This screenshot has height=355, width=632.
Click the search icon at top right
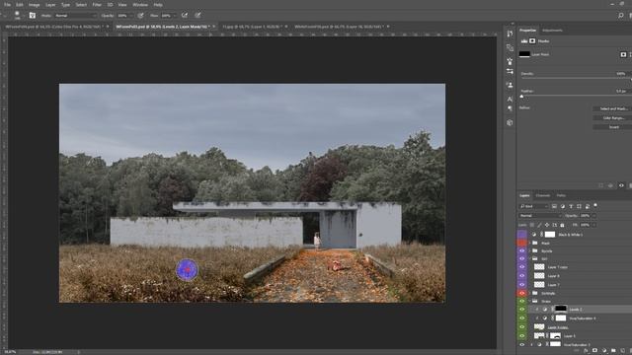(621, 16)
